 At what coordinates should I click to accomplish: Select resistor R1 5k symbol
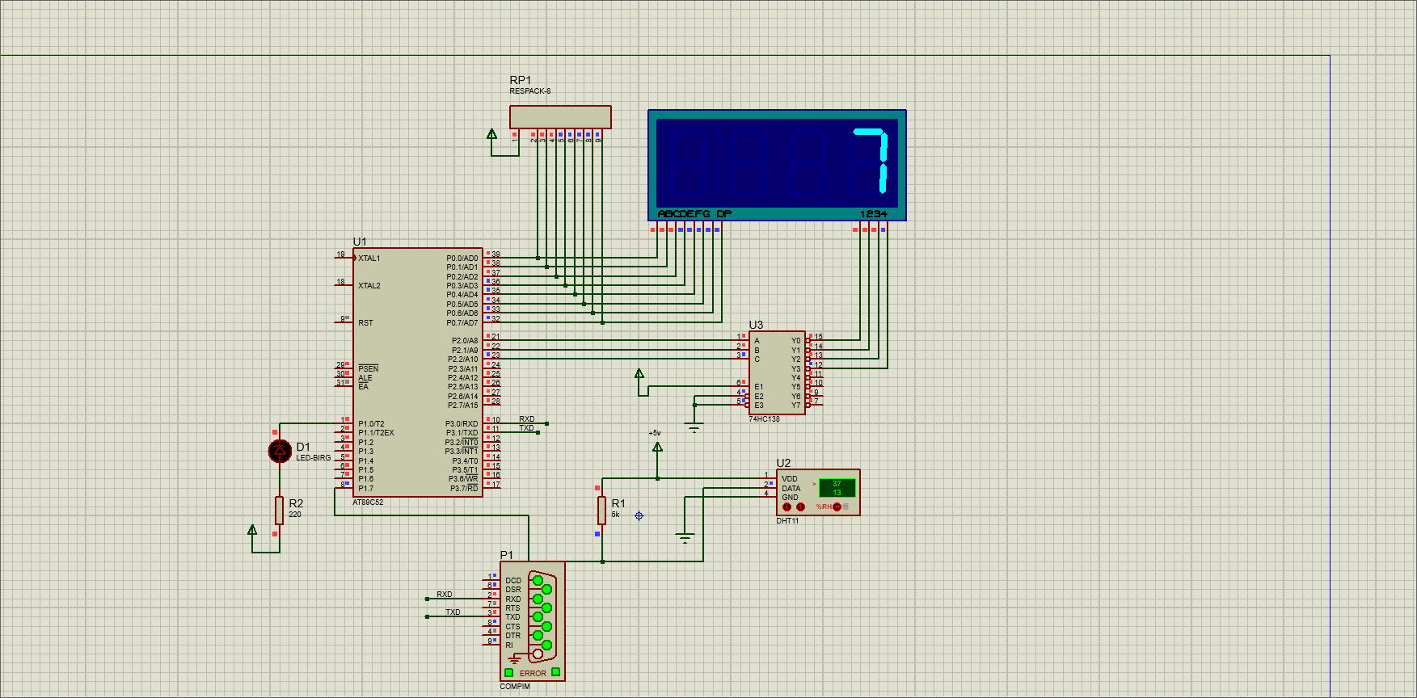(x=601, y=511)
